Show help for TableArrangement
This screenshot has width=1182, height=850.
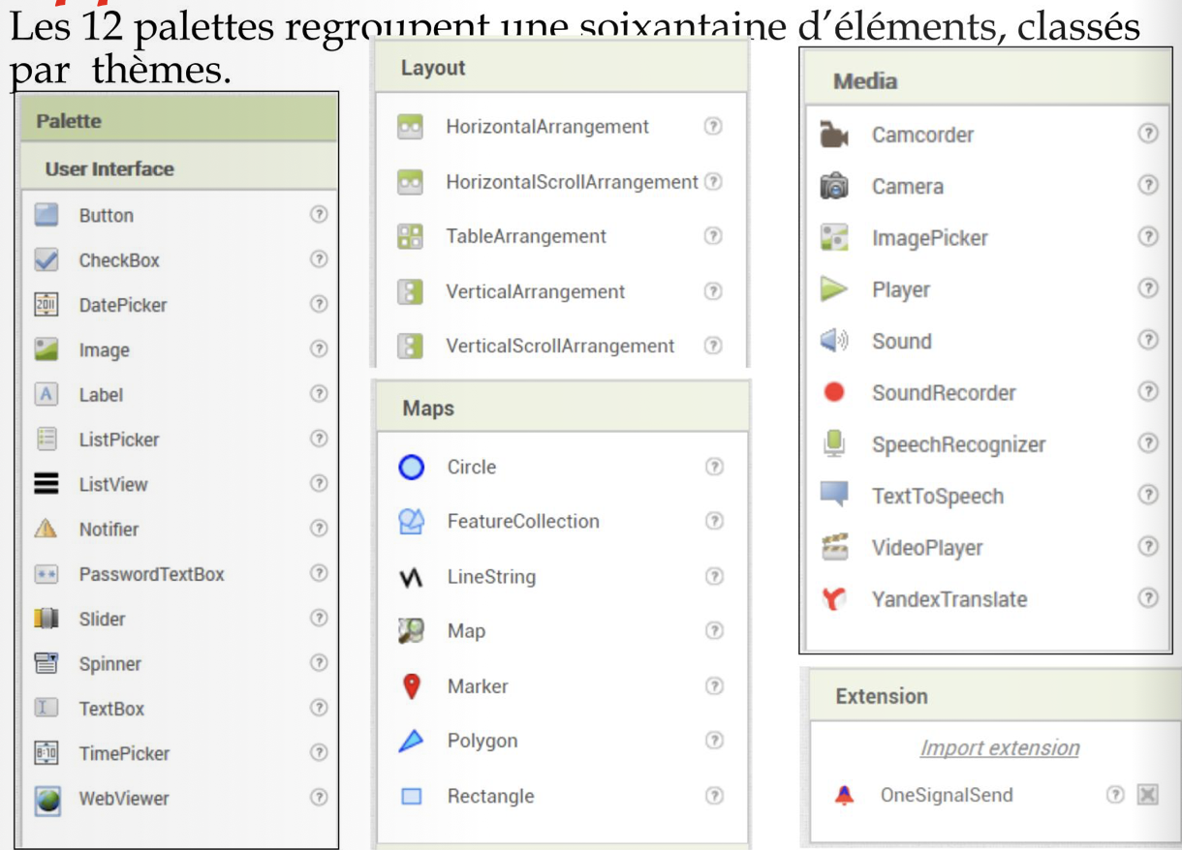coord(713,236)
